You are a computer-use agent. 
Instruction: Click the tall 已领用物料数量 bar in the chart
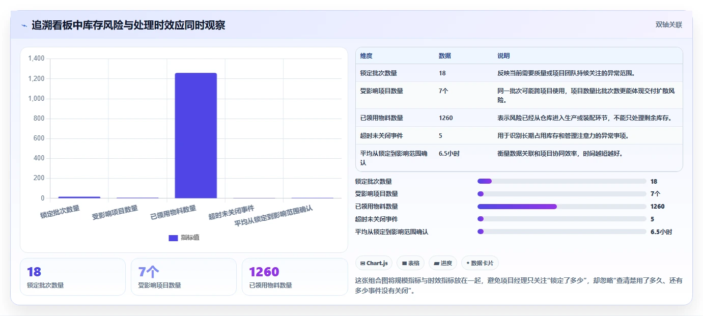195,135
